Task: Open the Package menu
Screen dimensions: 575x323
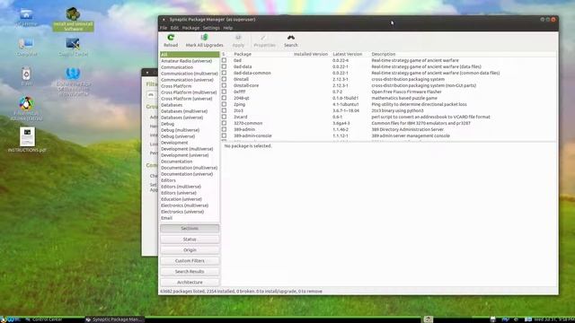Action: (x=190, y=28)
